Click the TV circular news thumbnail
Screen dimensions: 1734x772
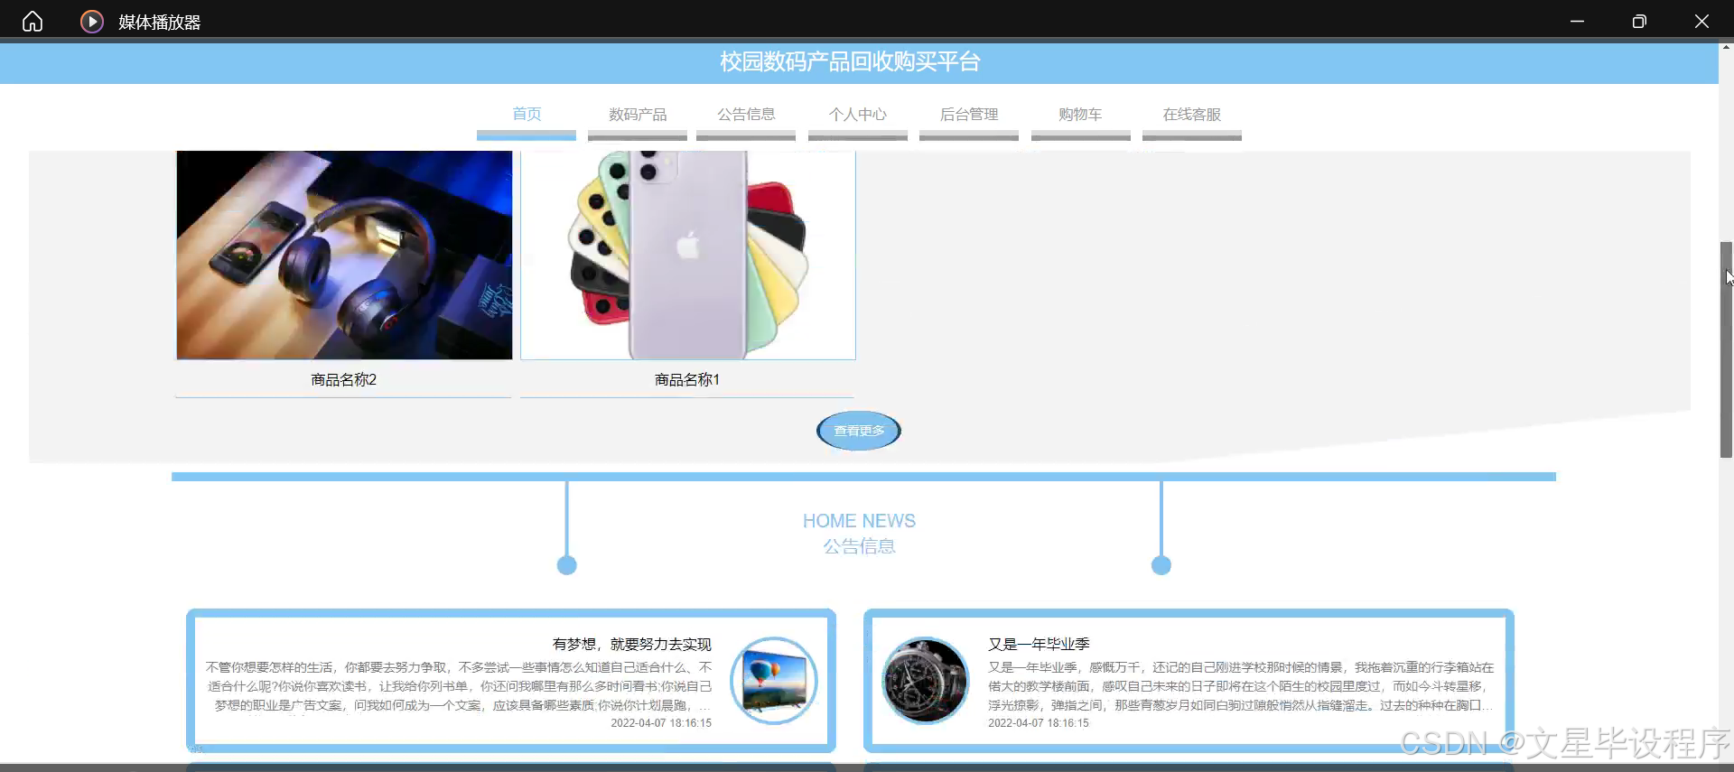point(774,680)
